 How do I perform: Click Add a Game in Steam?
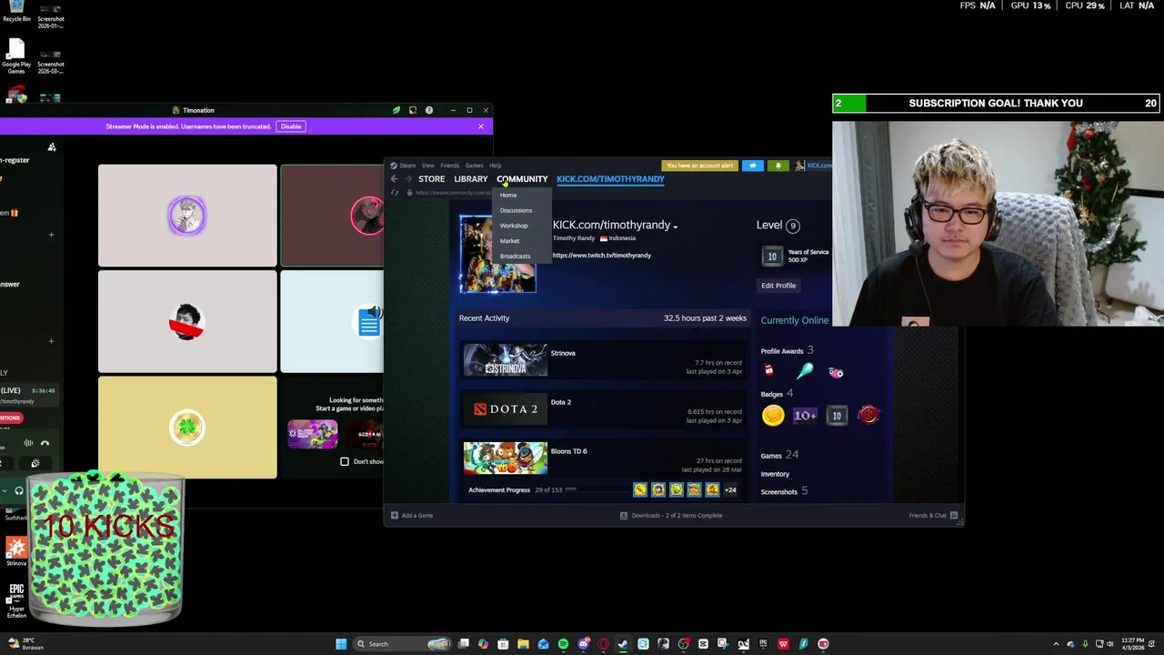coord(412,516)
